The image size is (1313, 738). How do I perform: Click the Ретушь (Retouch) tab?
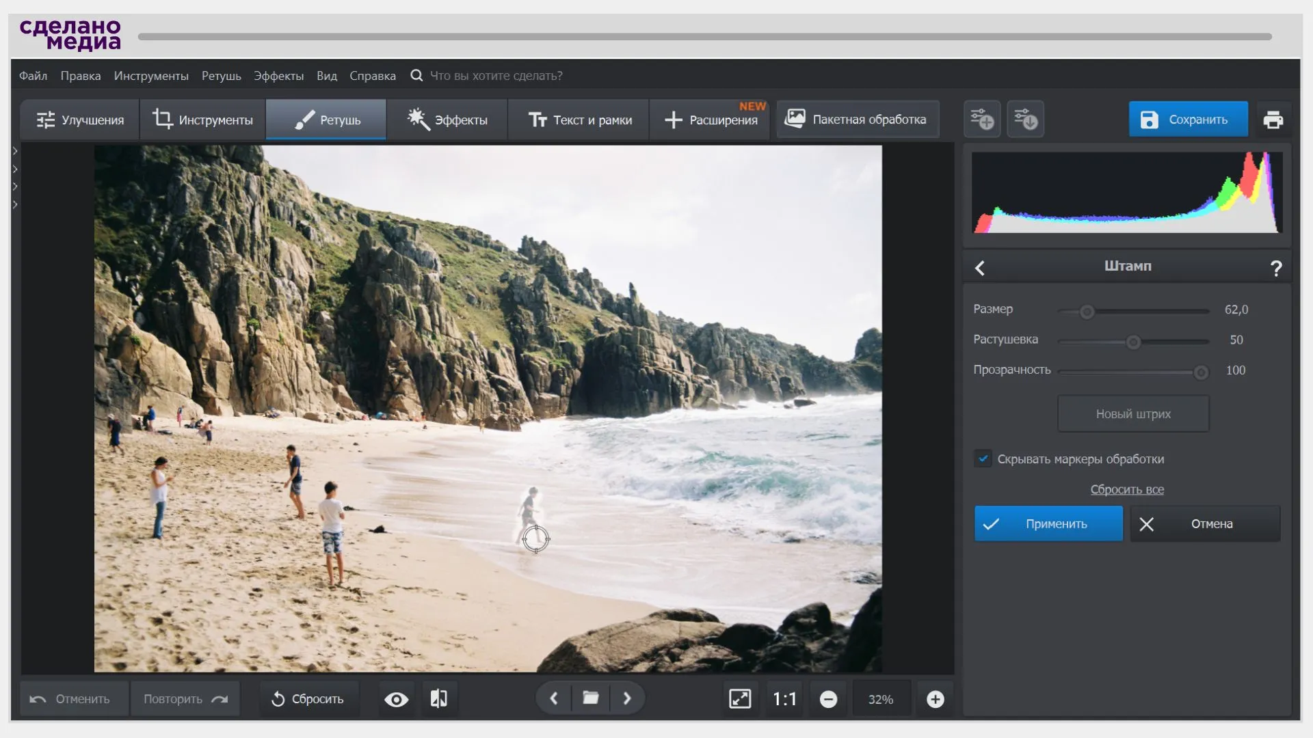click(326, 119)
